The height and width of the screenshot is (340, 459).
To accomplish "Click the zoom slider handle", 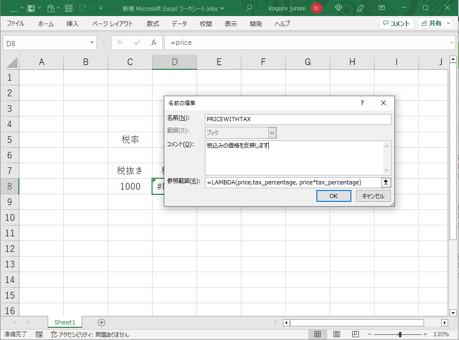I will pyautogui.click(x=400, y=334).
